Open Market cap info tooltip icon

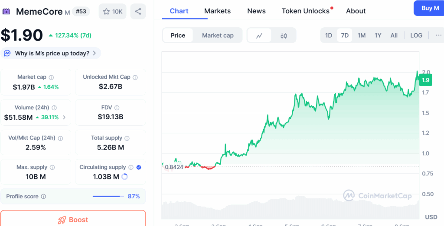pos(51,77)
